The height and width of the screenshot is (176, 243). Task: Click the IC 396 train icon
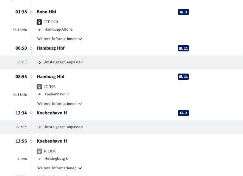39,87
